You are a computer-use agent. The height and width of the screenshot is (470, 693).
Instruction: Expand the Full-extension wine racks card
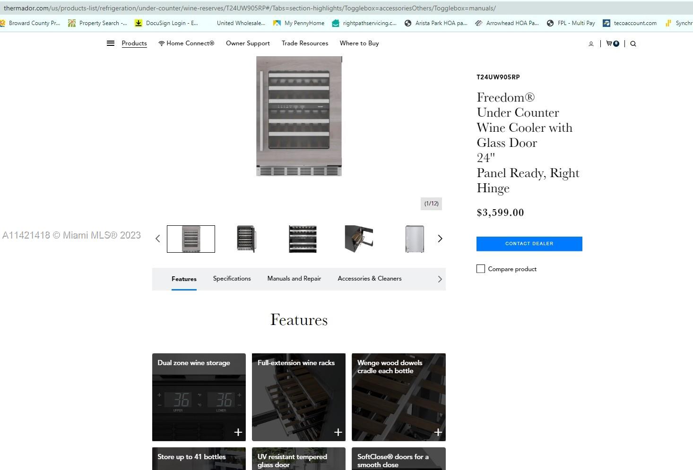(x=338, y=432)
